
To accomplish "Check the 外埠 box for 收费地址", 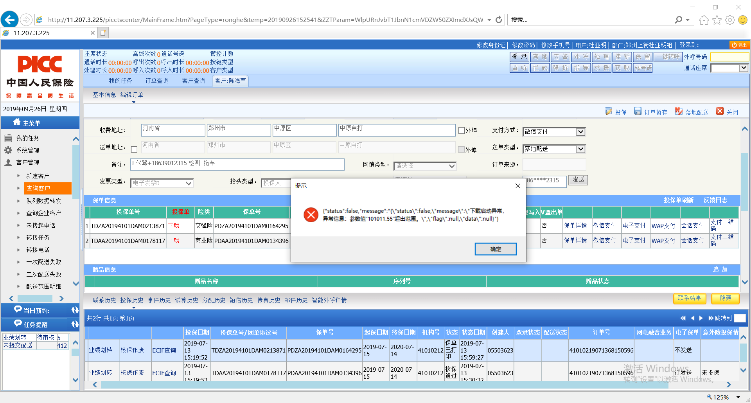I will [462, 131].
